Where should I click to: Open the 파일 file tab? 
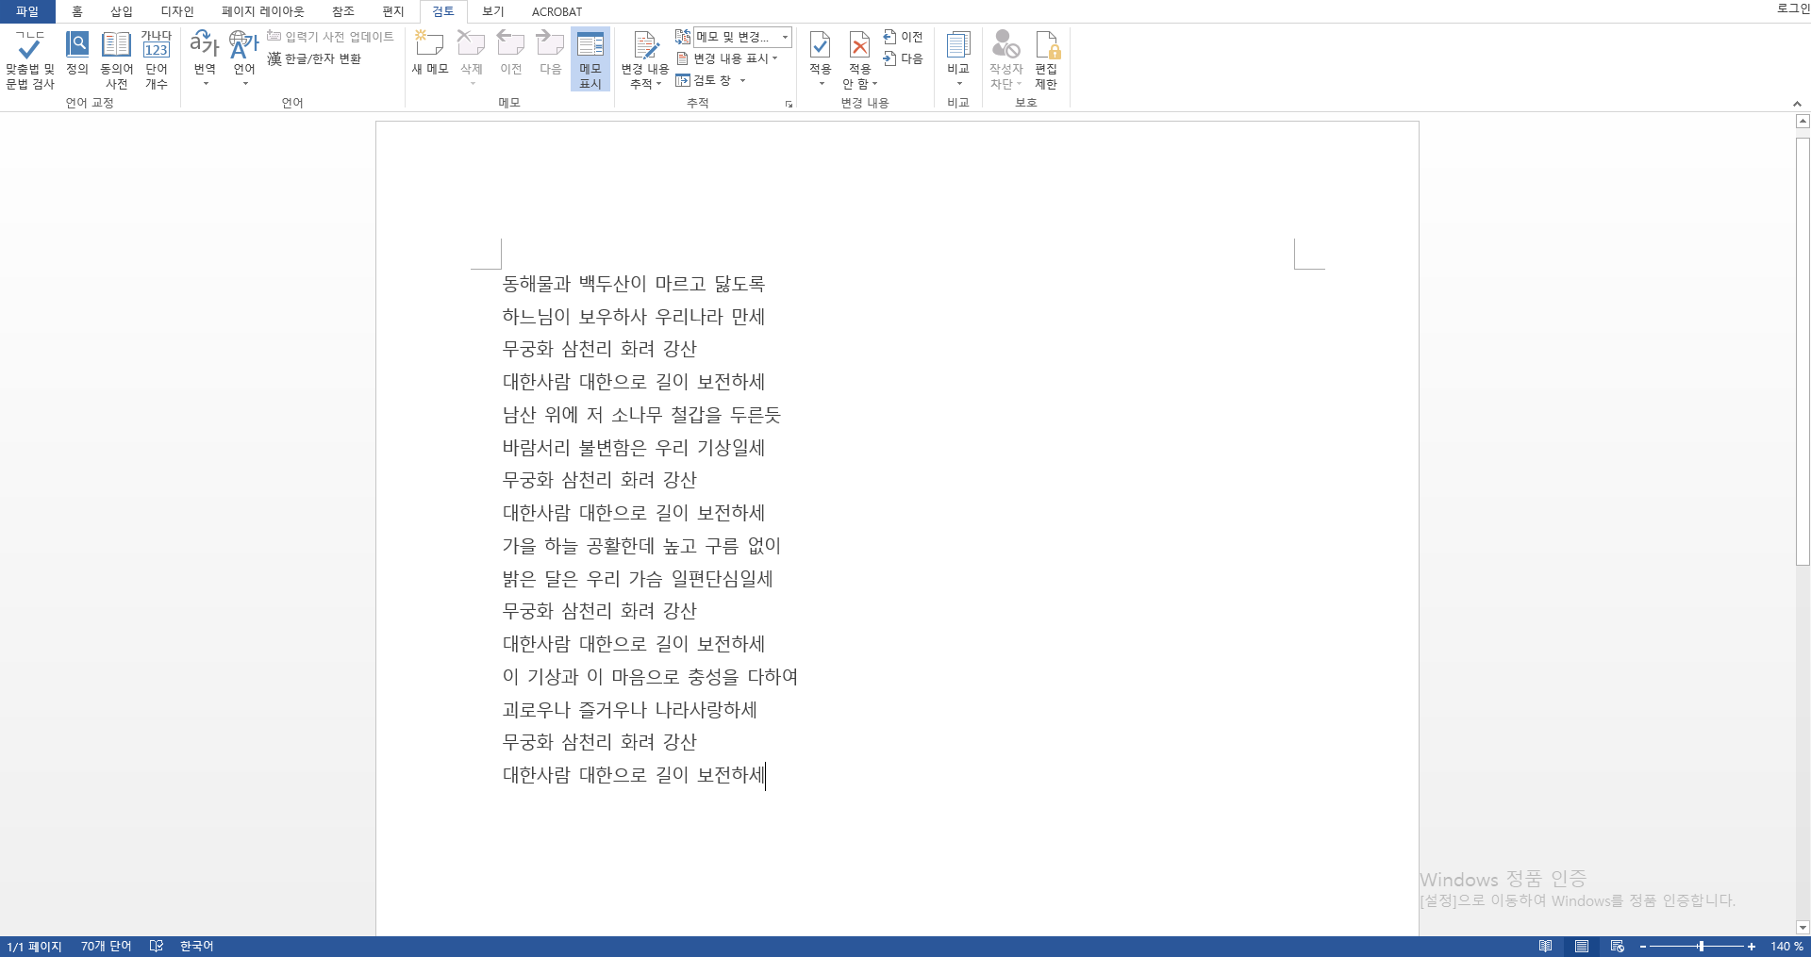[27, 11]
